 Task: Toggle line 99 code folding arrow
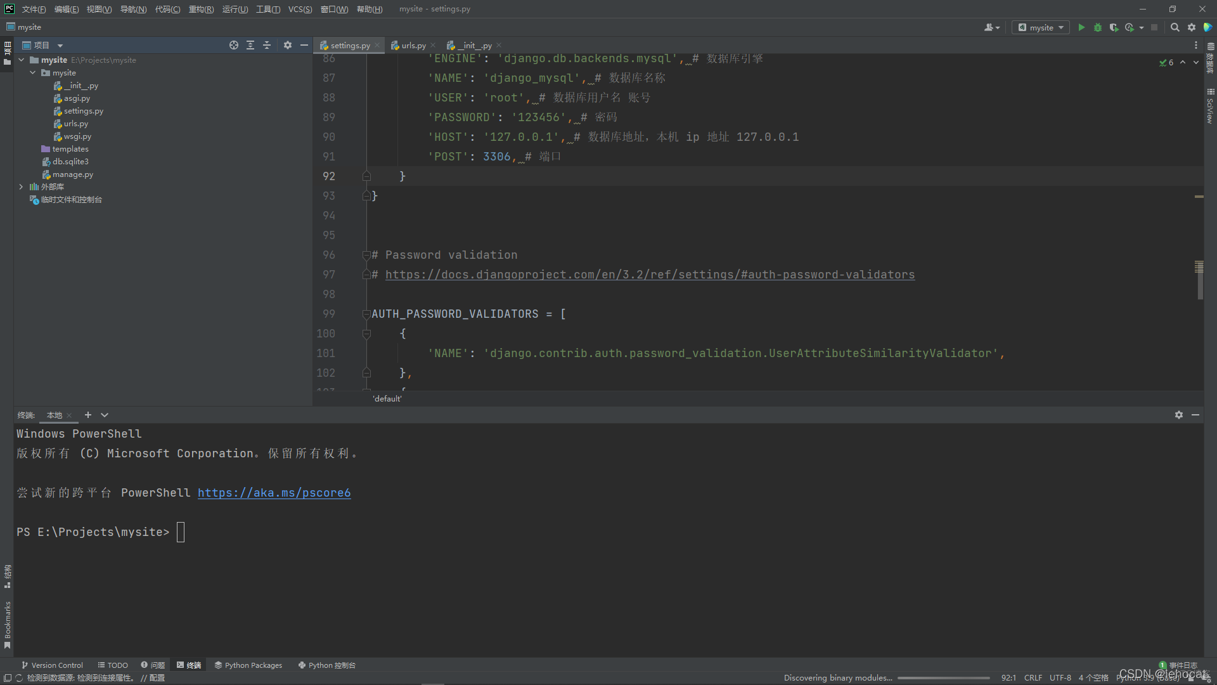366,314
